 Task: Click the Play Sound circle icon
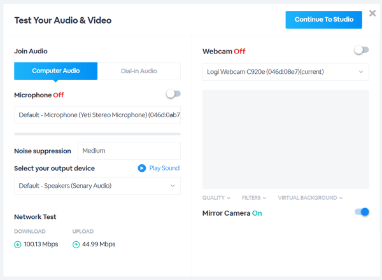pos(142,168)
